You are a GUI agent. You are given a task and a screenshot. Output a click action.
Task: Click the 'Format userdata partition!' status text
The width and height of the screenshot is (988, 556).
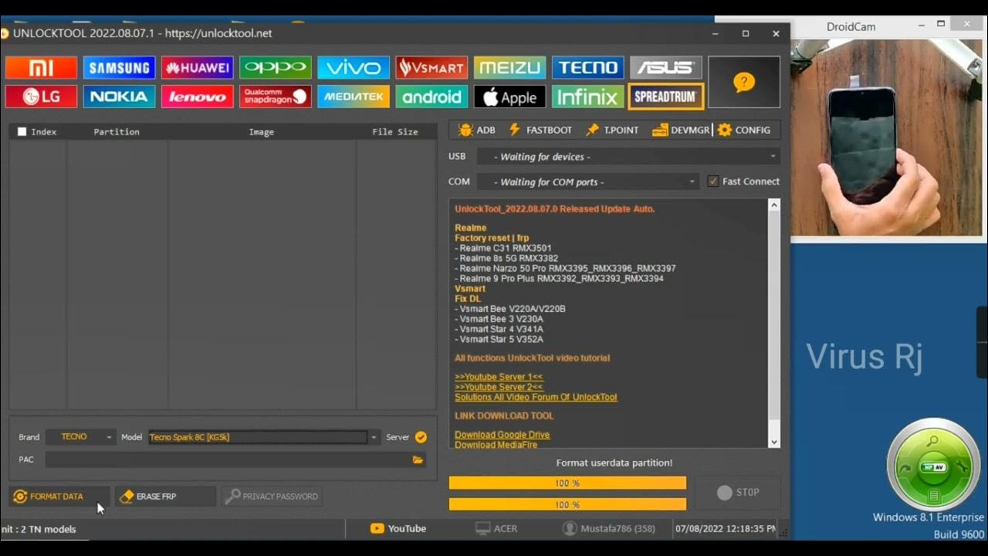[614, 463]
